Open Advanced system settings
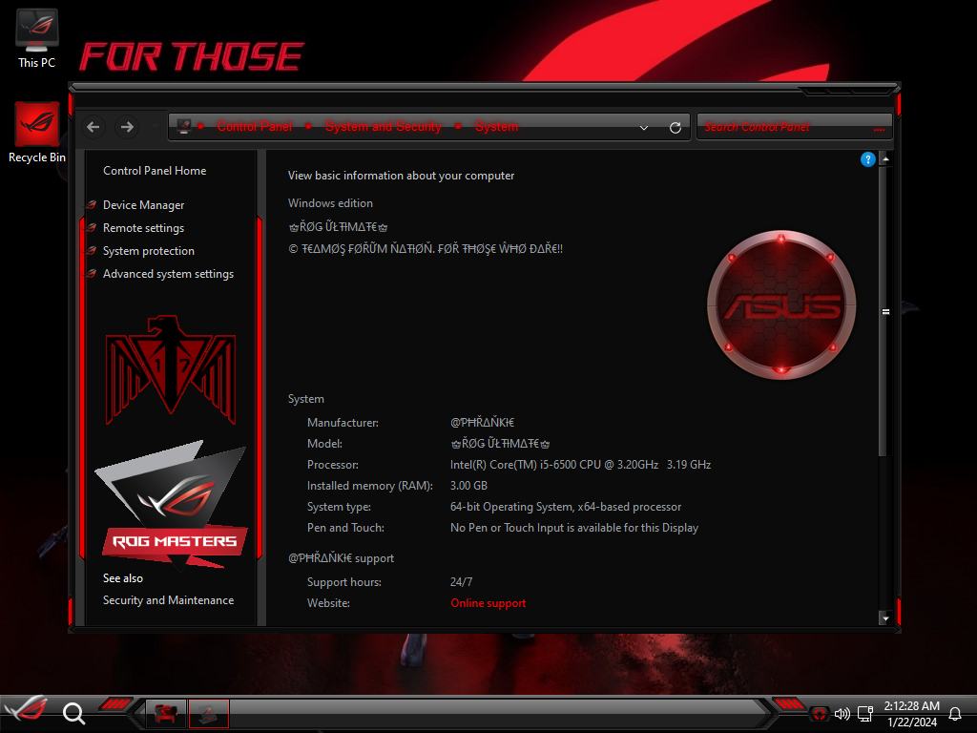Screen dimensions: 977x733 (x=168, y=274)
